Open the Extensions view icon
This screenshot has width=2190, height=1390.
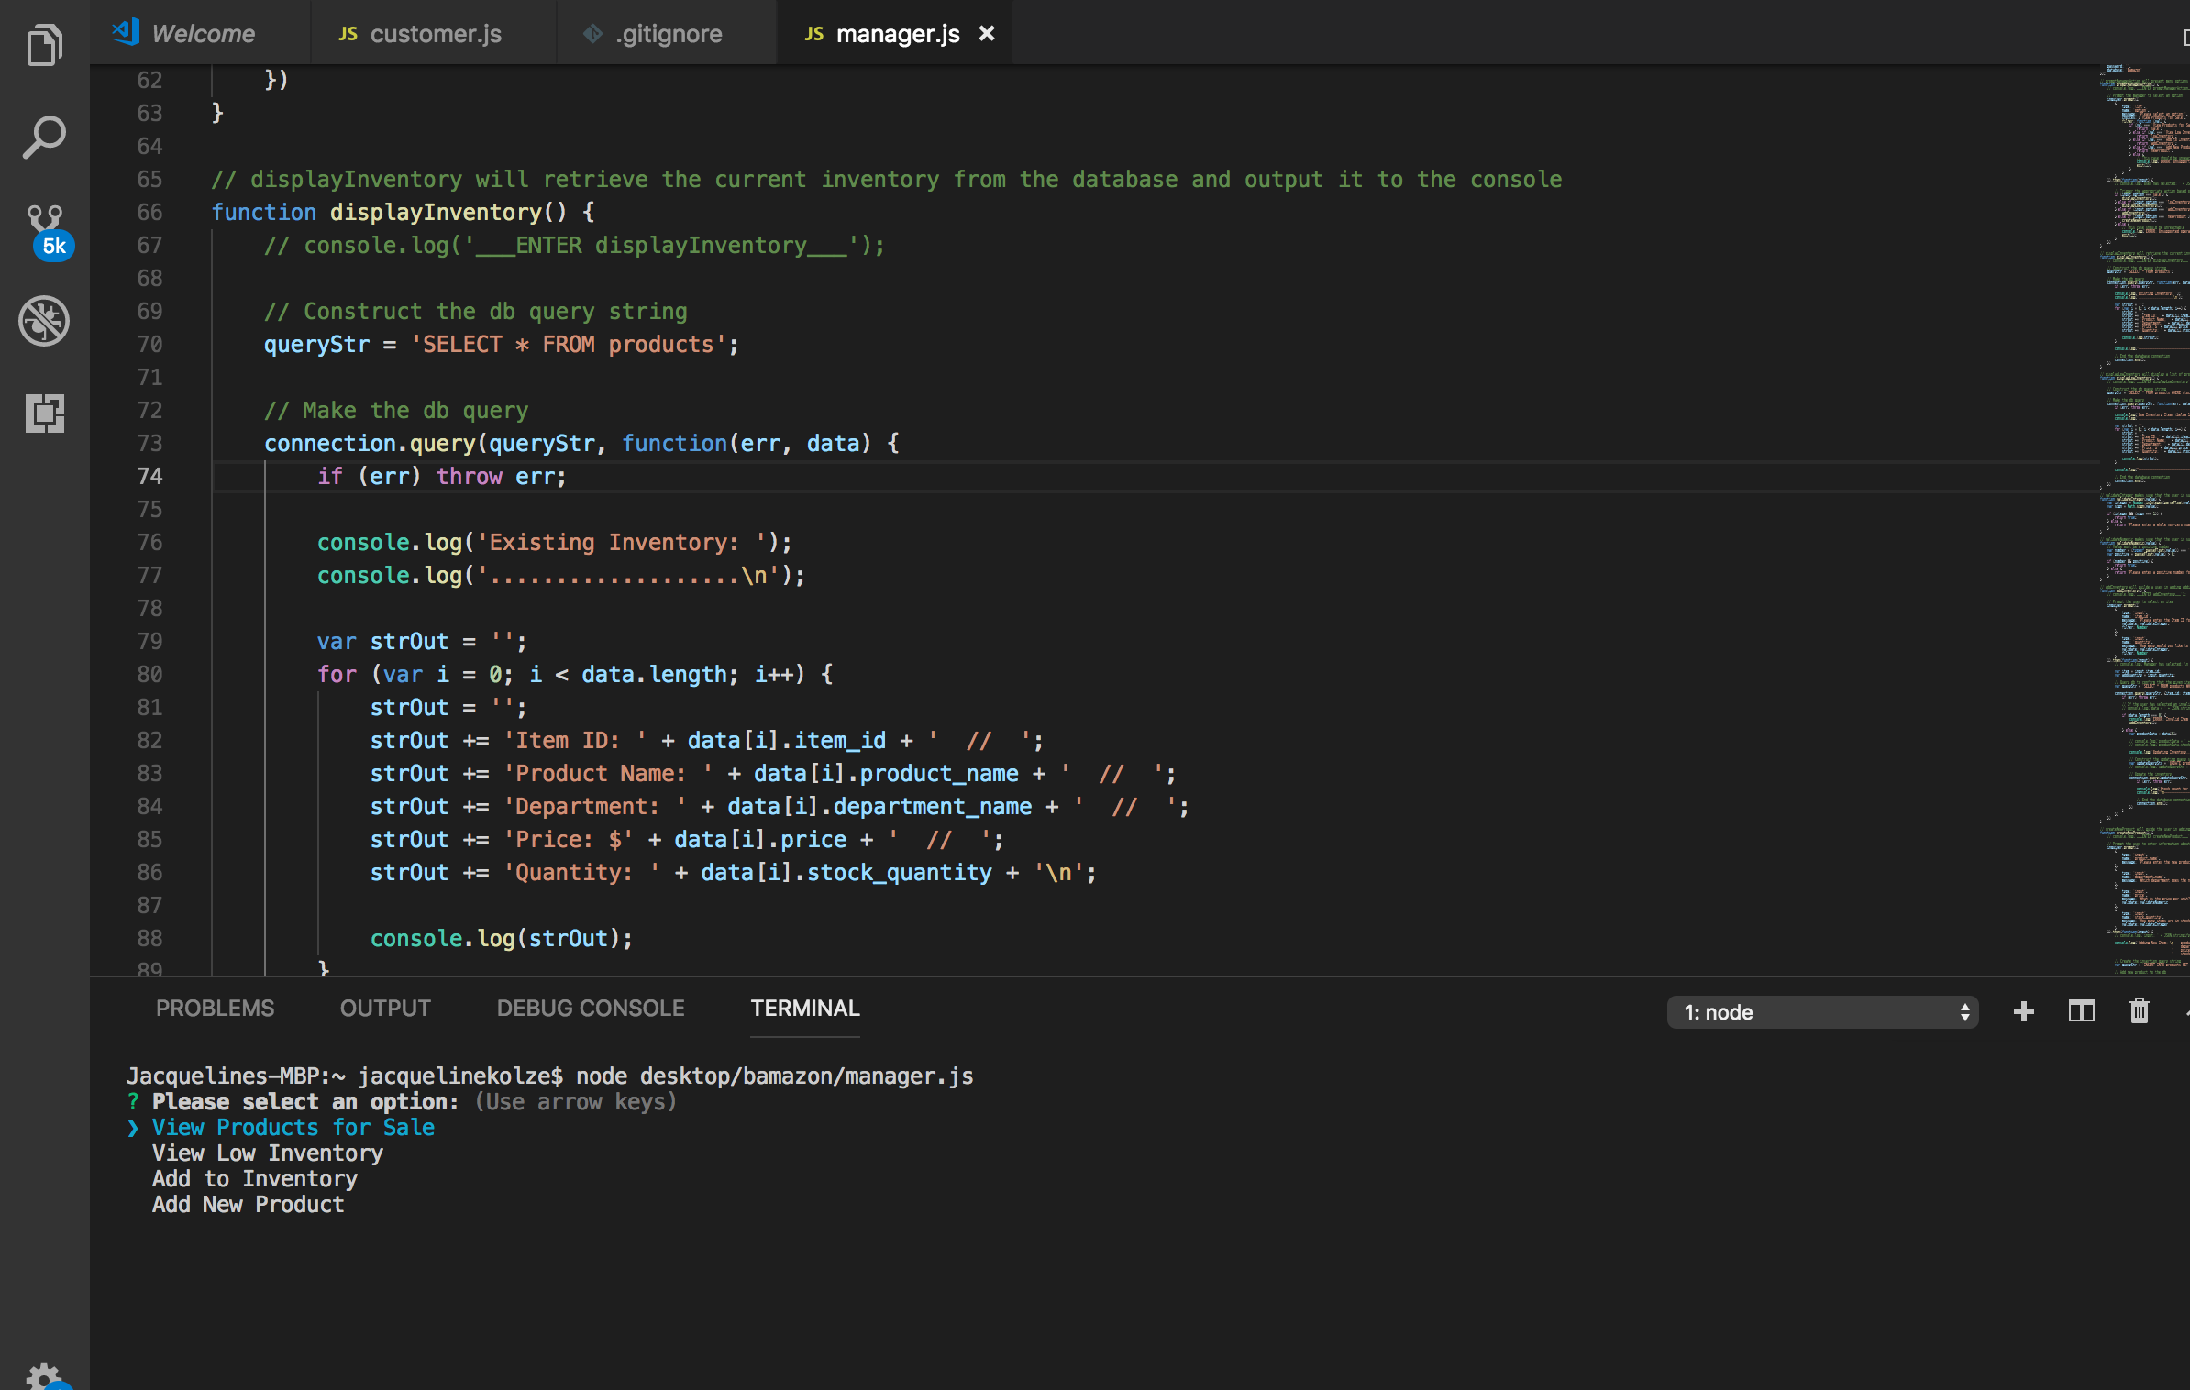point(44,413)
